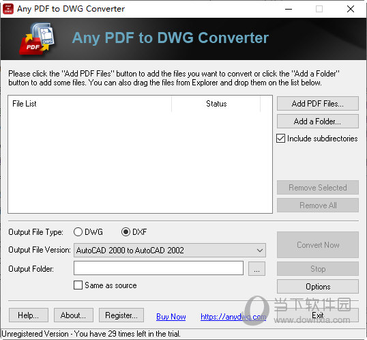This screenshot has height=340, width=367.
Task: Click Remove Selected button
Action: click(318, 188)
